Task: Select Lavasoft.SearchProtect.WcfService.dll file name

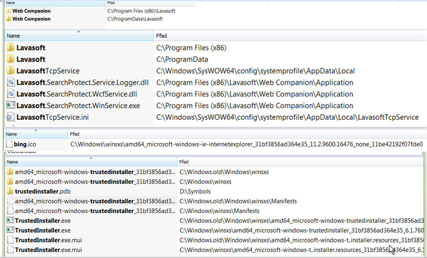Action: pyautogui.click(x=77, y=94)
